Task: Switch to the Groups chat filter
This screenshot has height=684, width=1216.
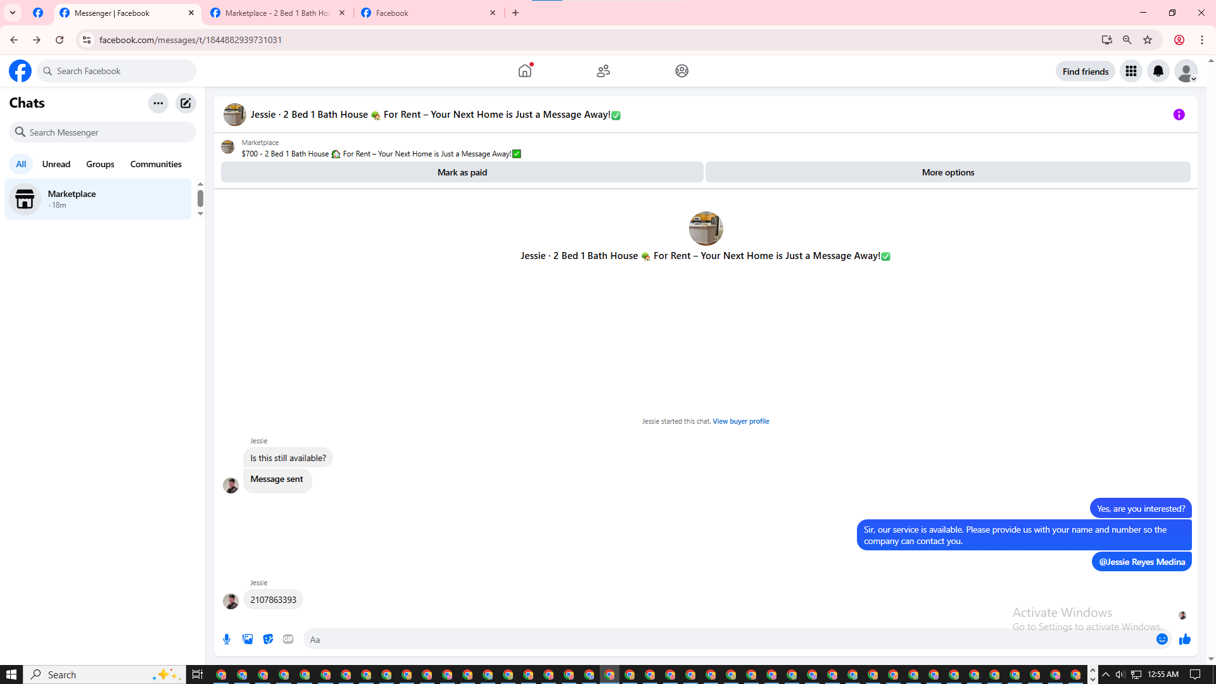Action: (100, 164)
